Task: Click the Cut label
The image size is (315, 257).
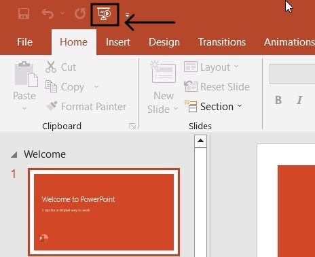Action: click(69, 67)
